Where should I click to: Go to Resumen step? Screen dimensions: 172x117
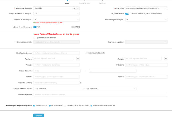coord(102,3)
